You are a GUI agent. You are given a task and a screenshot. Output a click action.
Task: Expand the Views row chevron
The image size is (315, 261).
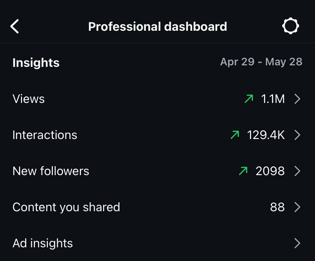[x=297, y=99]
